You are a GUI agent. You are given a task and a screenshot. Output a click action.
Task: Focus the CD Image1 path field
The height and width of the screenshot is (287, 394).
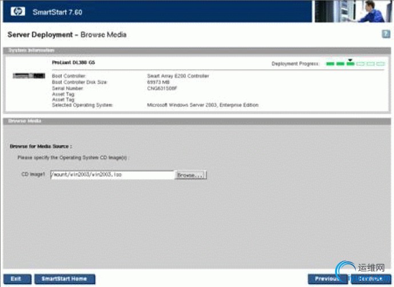click(x=112, y=175)
